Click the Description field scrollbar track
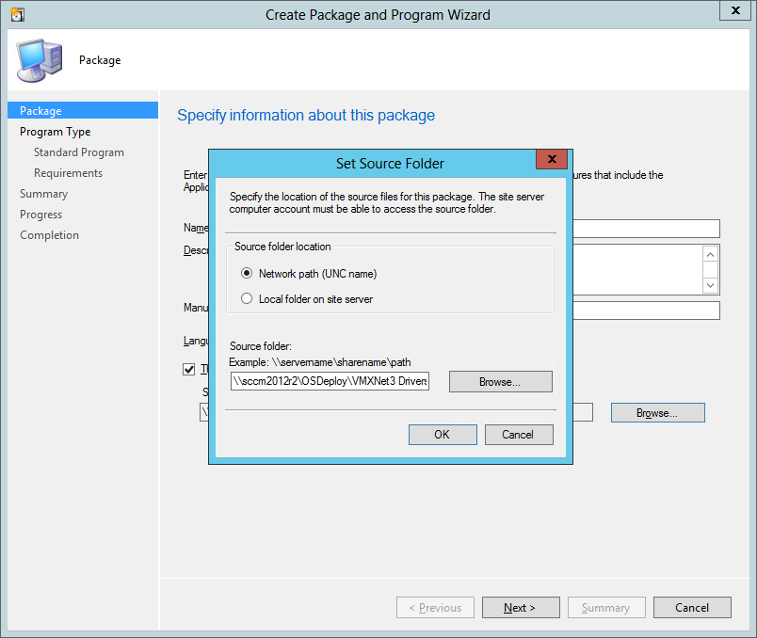The image size is (757, 638). (710, 269)
